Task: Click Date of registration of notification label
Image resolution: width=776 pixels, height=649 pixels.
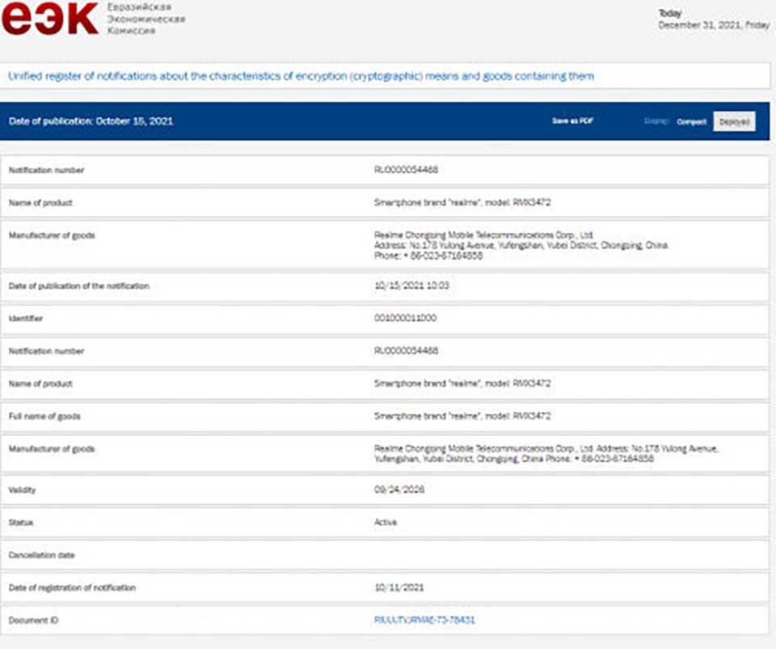Action: coord(72,587)
